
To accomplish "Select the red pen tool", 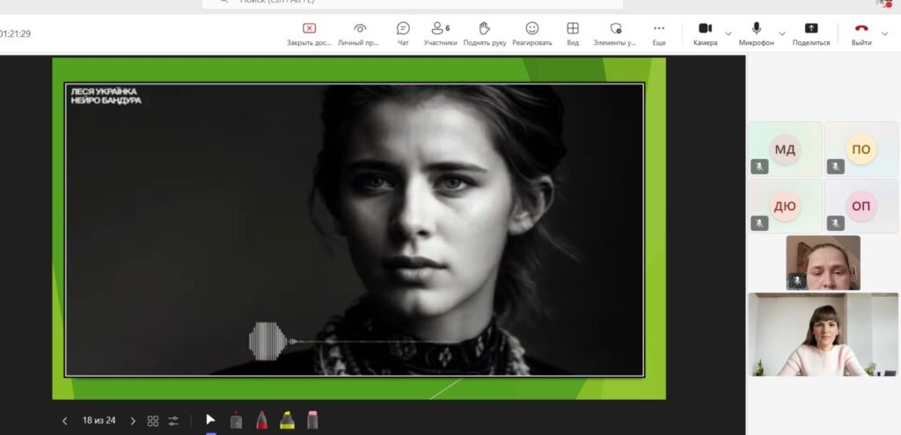I will click(261, 420).
